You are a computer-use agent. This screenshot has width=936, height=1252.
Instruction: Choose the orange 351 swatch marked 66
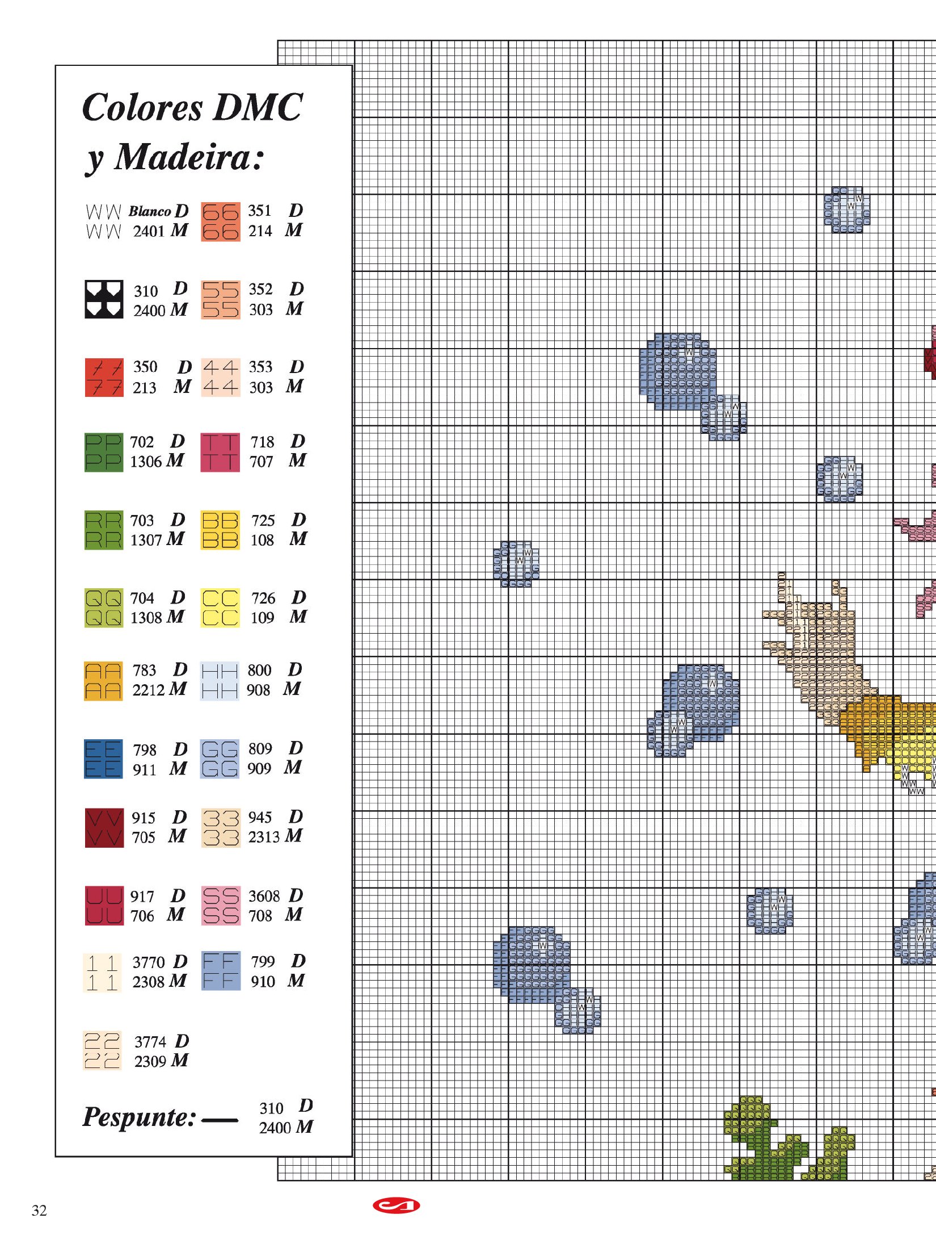220,222
